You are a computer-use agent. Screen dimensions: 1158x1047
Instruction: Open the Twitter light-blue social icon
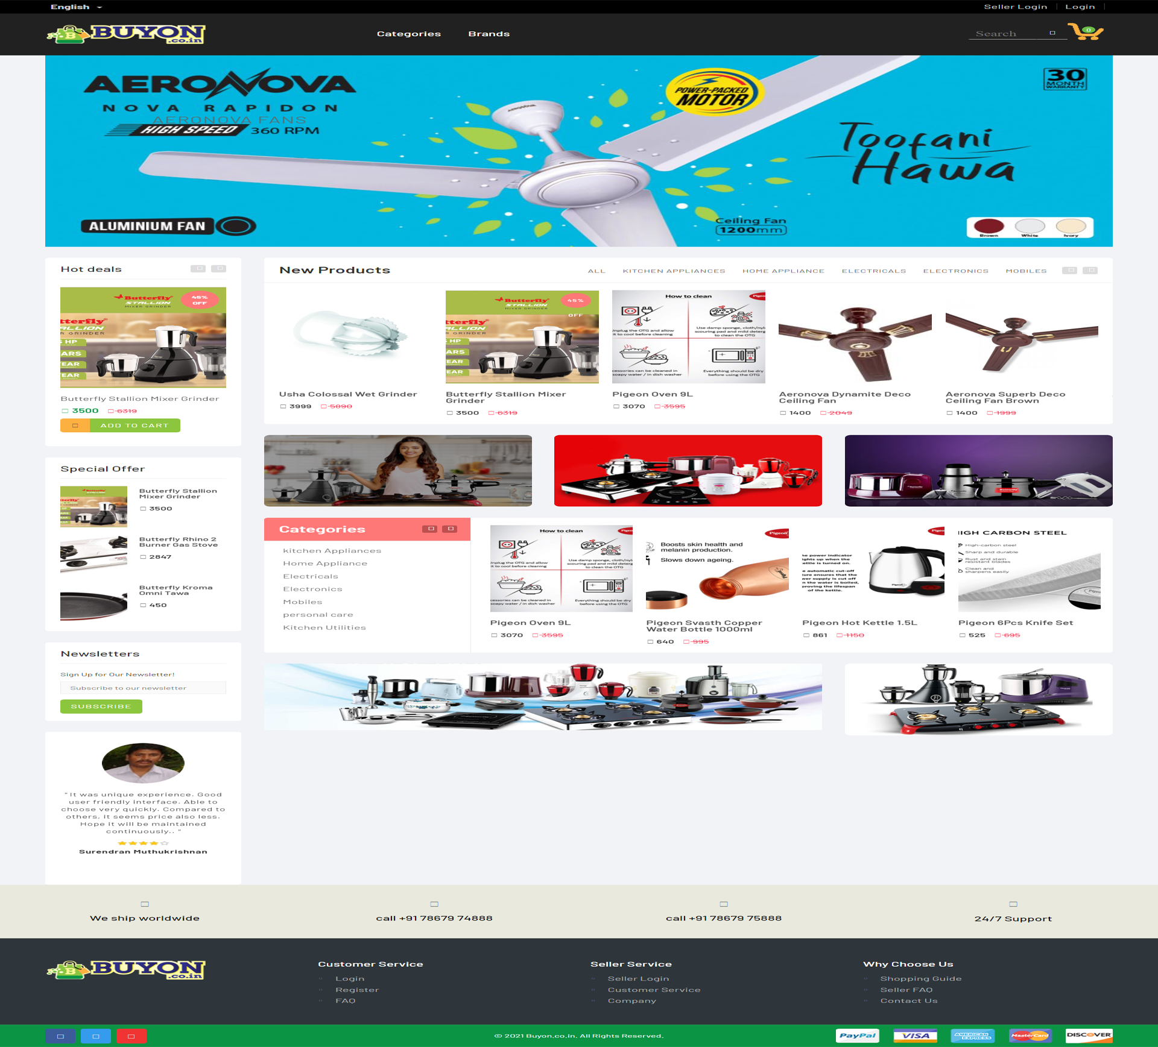coord(96,1036)
